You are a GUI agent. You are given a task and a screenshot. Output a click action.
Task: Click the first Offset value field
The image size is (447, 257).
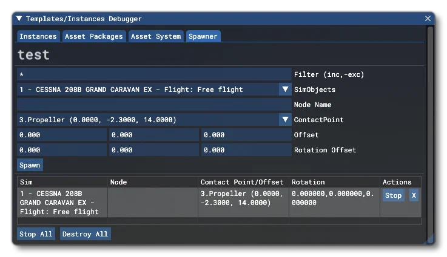pos(62,135)
